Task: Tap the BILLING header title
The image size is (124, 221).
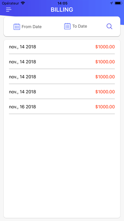Action: [x=62, y=10]
